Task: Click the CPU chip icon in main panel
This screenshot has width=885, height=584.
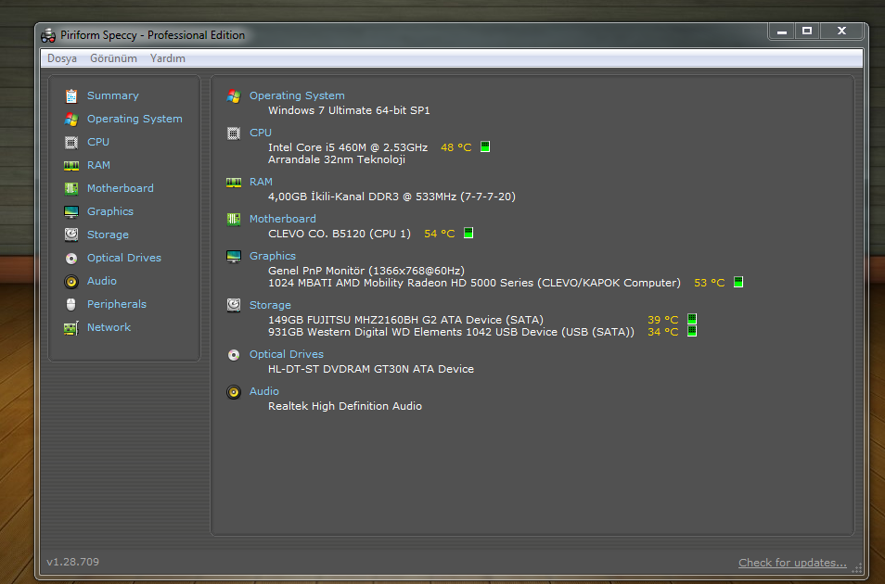Action: (234, 133)
